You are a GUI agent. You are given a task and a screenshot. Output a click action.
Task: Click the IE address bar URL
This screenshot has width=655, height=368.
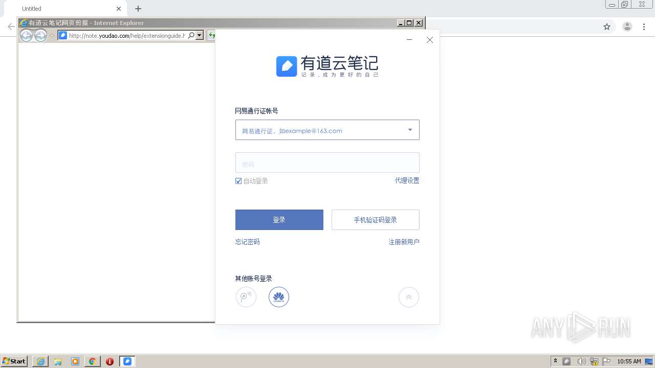click(127, 36)
